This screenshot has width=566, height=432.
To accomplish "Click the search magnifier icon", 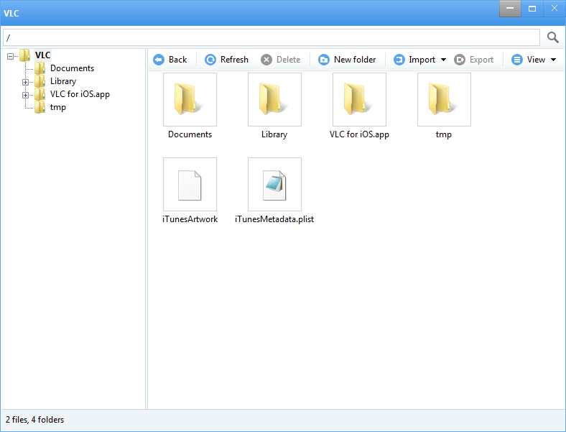I will [552, 37].
